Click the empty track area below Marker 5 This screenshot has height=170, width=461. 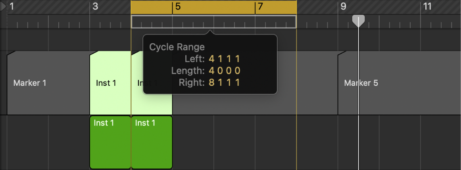[x=397, y=142]
